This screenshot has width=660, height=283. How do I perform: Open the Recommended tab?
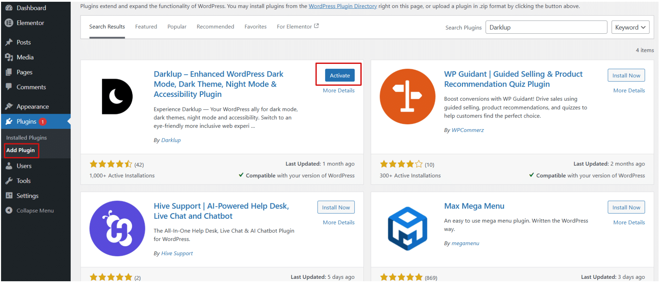[215, 27]
